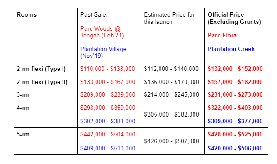The height and width of the screenshot is (164, 277).
Task: Open the Parc Flora link
Action: (222, 36)
